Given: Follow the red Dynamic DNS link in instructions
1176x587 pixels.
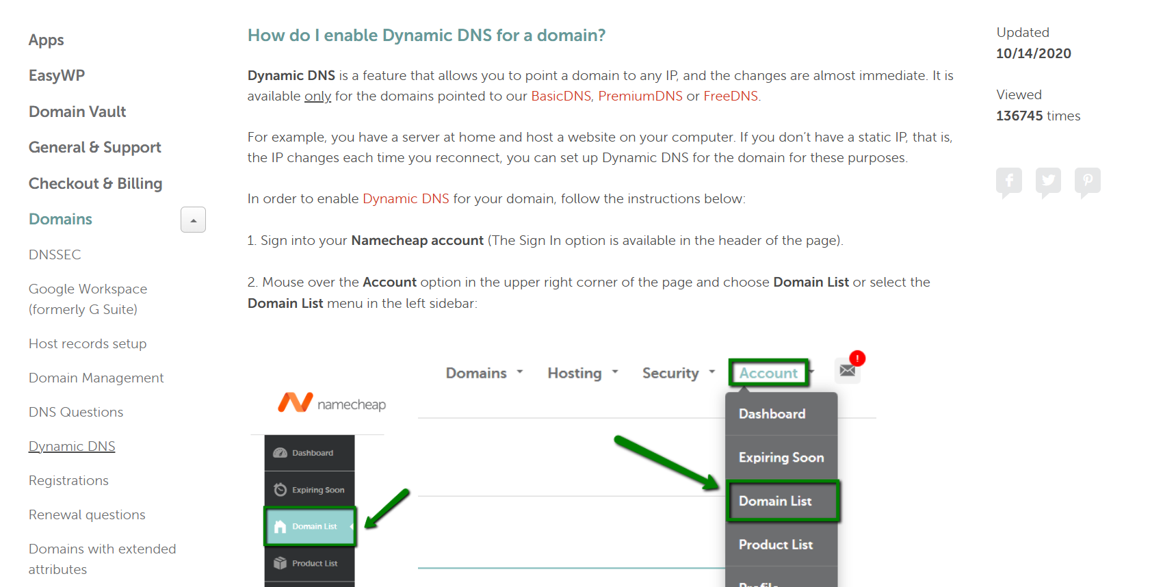Looking at the screenshot, I should point(406,198).
